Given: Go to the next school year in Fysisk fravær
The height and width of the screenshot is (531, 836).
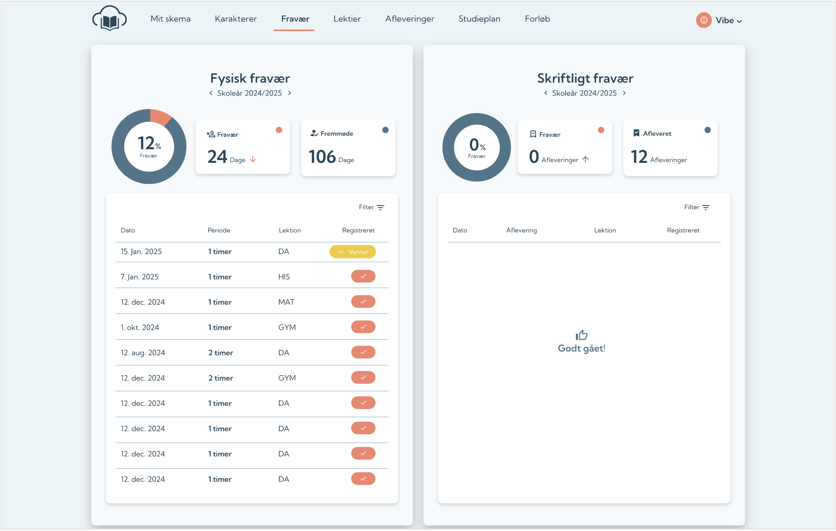Looking at the screenshot, I should [x=289, y=93].
